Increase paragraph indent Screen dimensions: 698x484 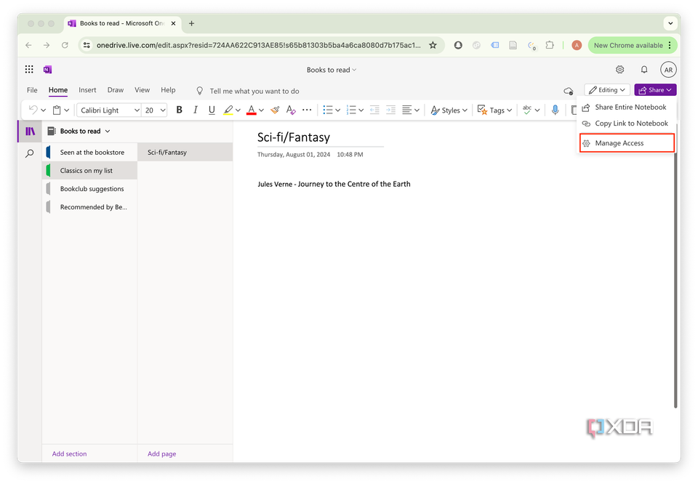(390, 110)
